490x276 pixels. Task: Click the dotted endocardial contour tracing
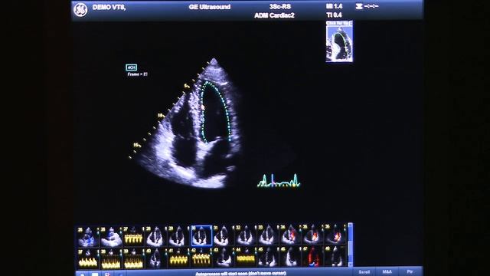pos(216,112)
